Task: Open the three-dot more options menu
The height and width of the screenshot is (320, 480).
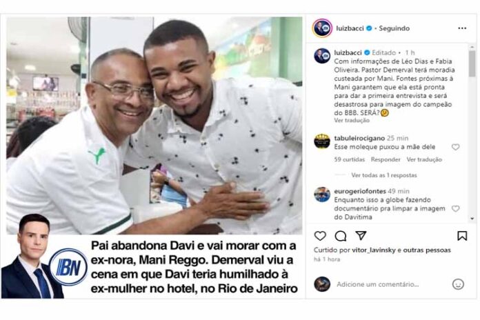Action: point(462,28)
